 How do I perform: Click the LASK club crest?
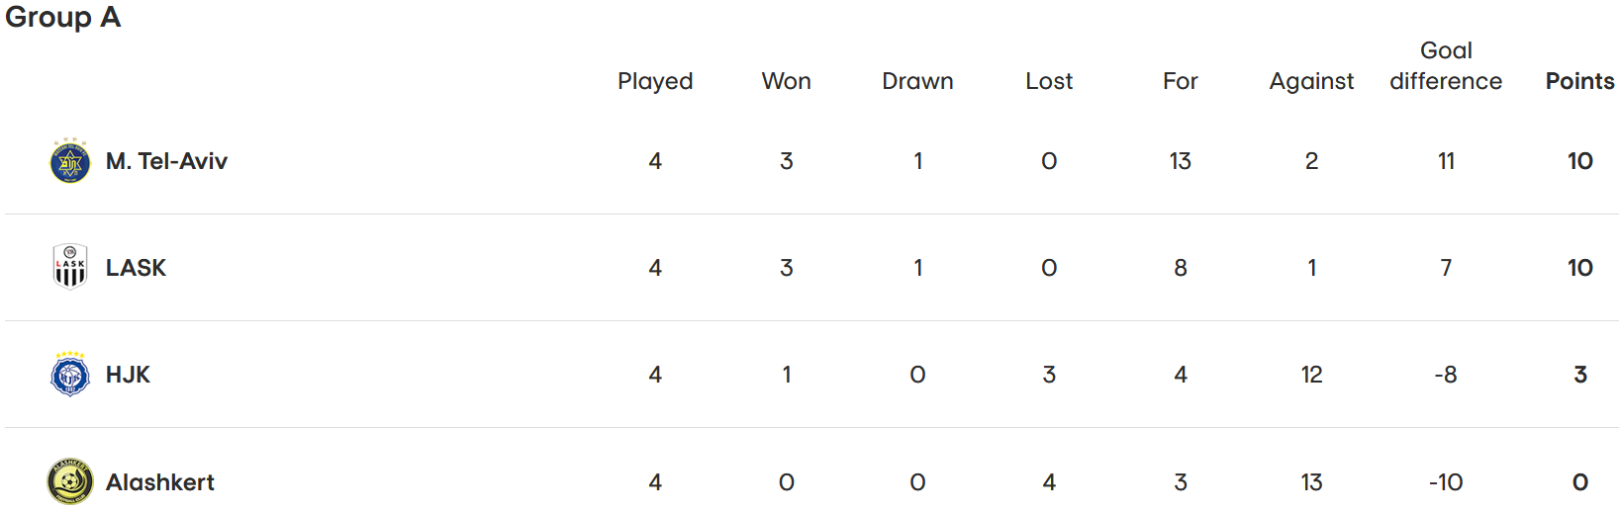click(x=70, y=267)
